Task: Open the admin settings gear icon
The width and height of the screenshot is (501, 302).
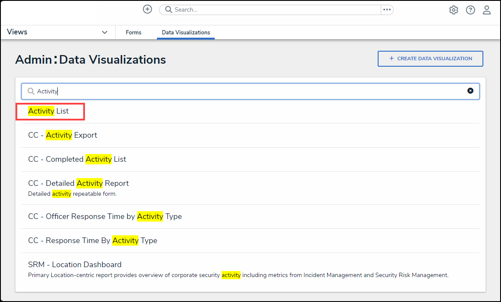Action: click(454, 10)
